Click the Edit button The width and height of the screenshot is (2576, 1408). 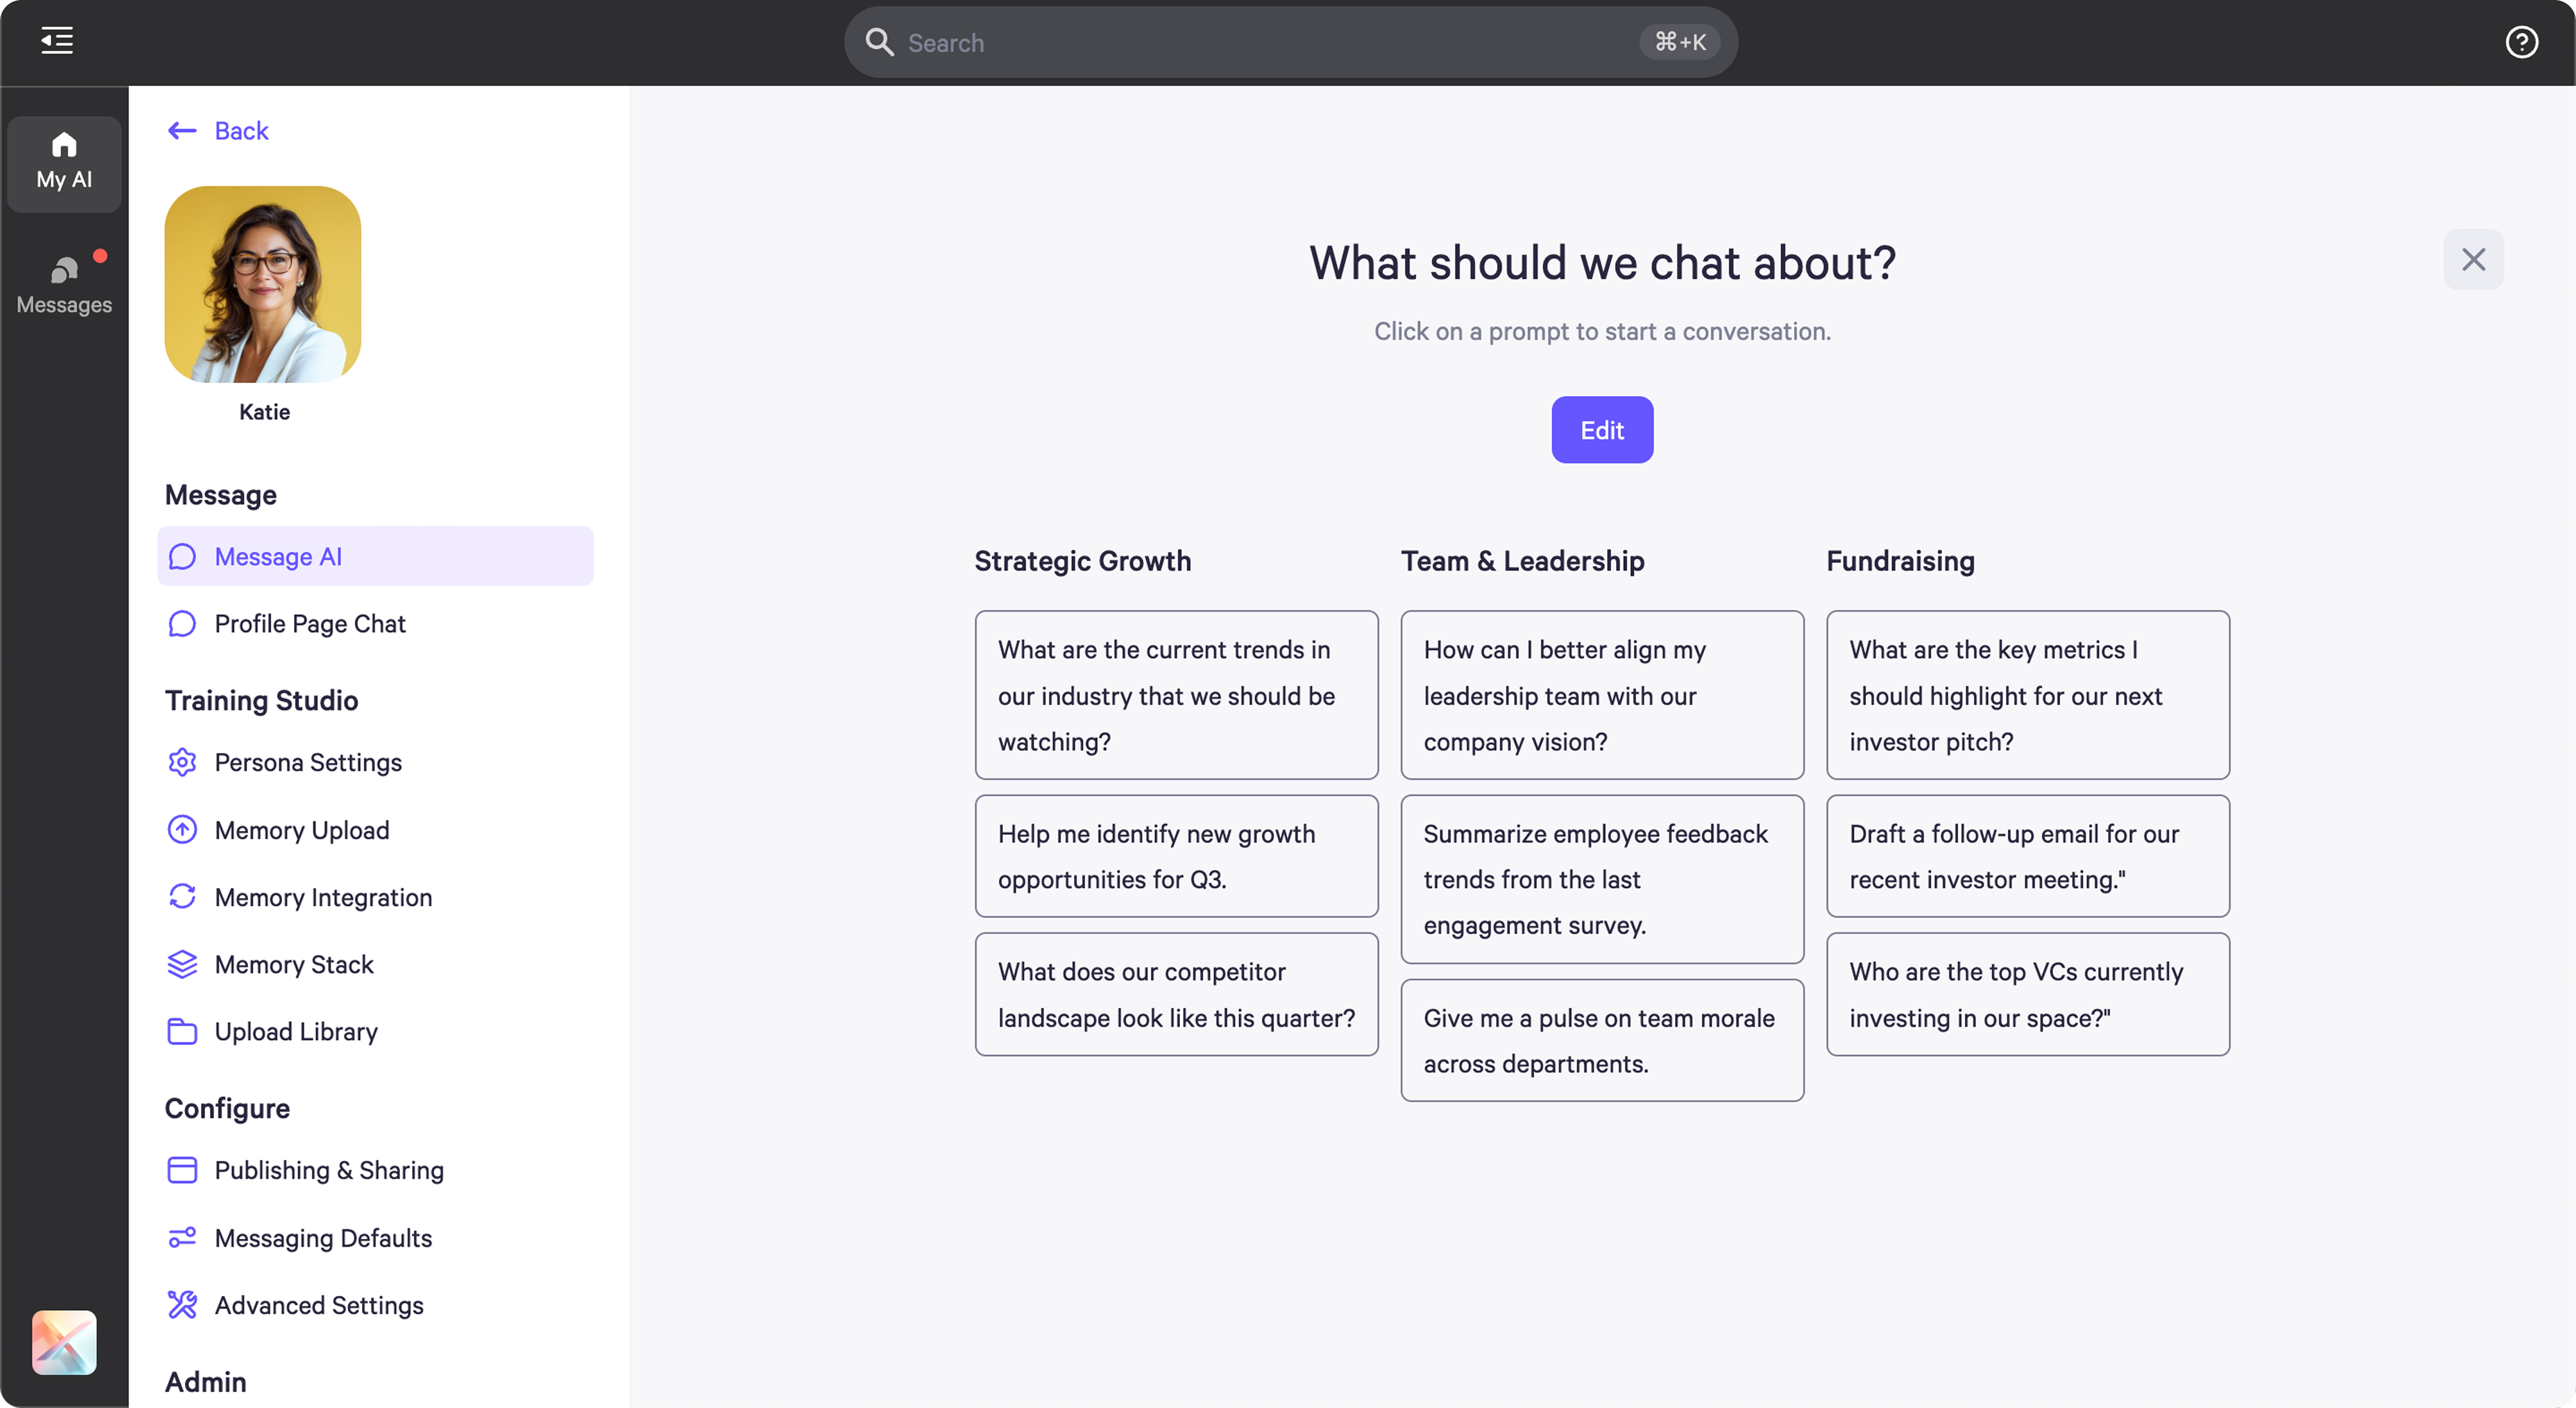click(1601, 430)
